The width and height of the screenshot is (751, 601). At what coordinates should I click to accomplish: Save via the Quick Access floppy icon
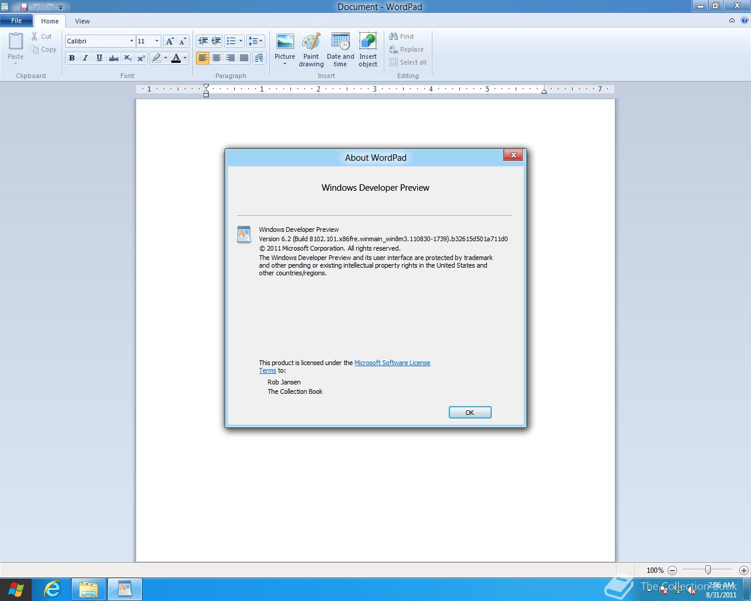(x=24, y=7)
